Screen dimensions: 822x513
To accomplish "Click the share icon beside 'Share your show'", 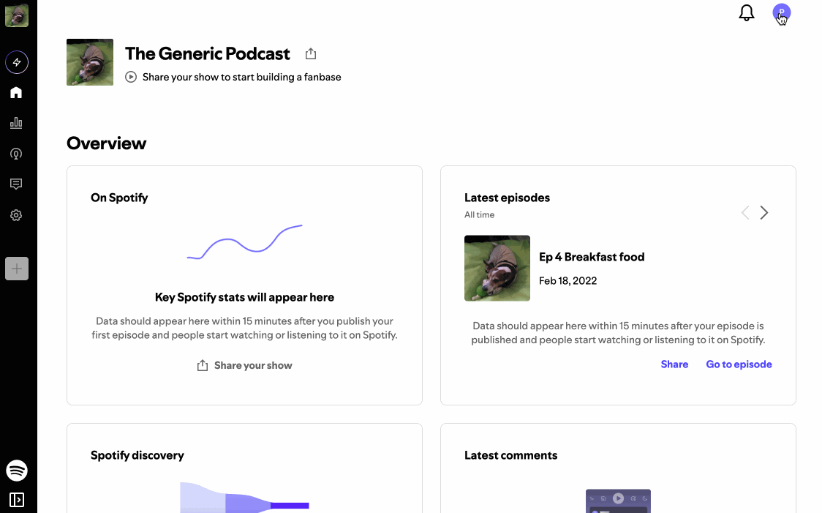I will pyautogui.click(x=203, y=366).
